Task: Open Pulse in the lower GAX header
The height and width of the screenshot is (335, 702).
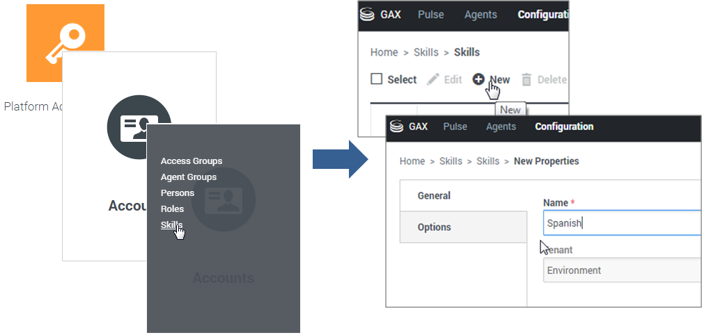Action: [x=455, y=126]
